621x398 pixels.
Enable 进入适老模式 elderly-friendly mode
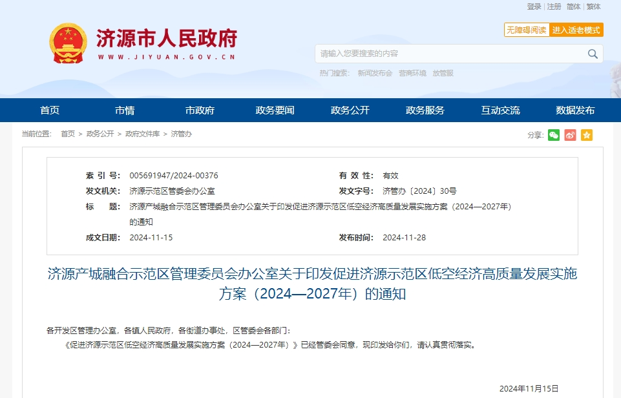[578, 30]
